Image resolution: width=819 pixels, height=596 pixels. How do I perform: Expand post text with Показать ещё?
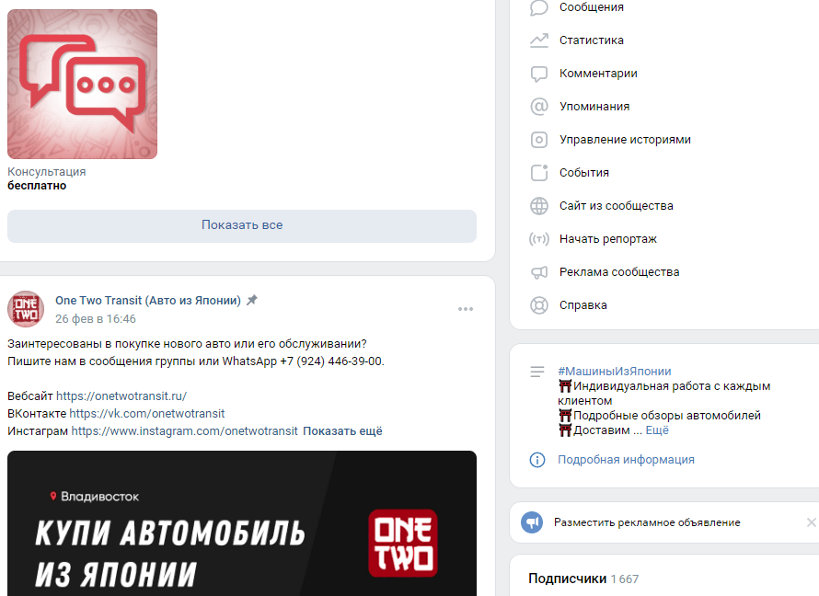coord(342,431)
